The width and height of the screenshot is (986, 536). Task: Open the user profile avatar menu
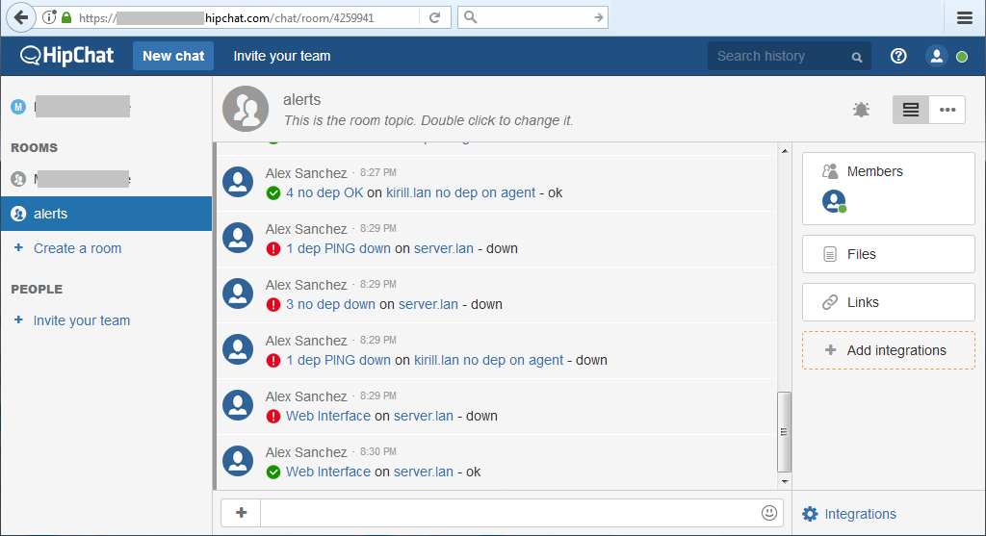936,56
